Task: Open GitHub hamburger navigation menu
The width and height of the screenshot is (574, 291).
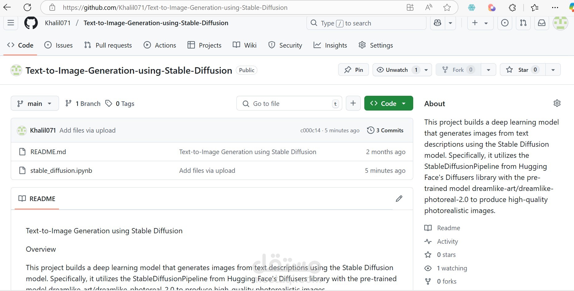Action: (x=11, y=23)
